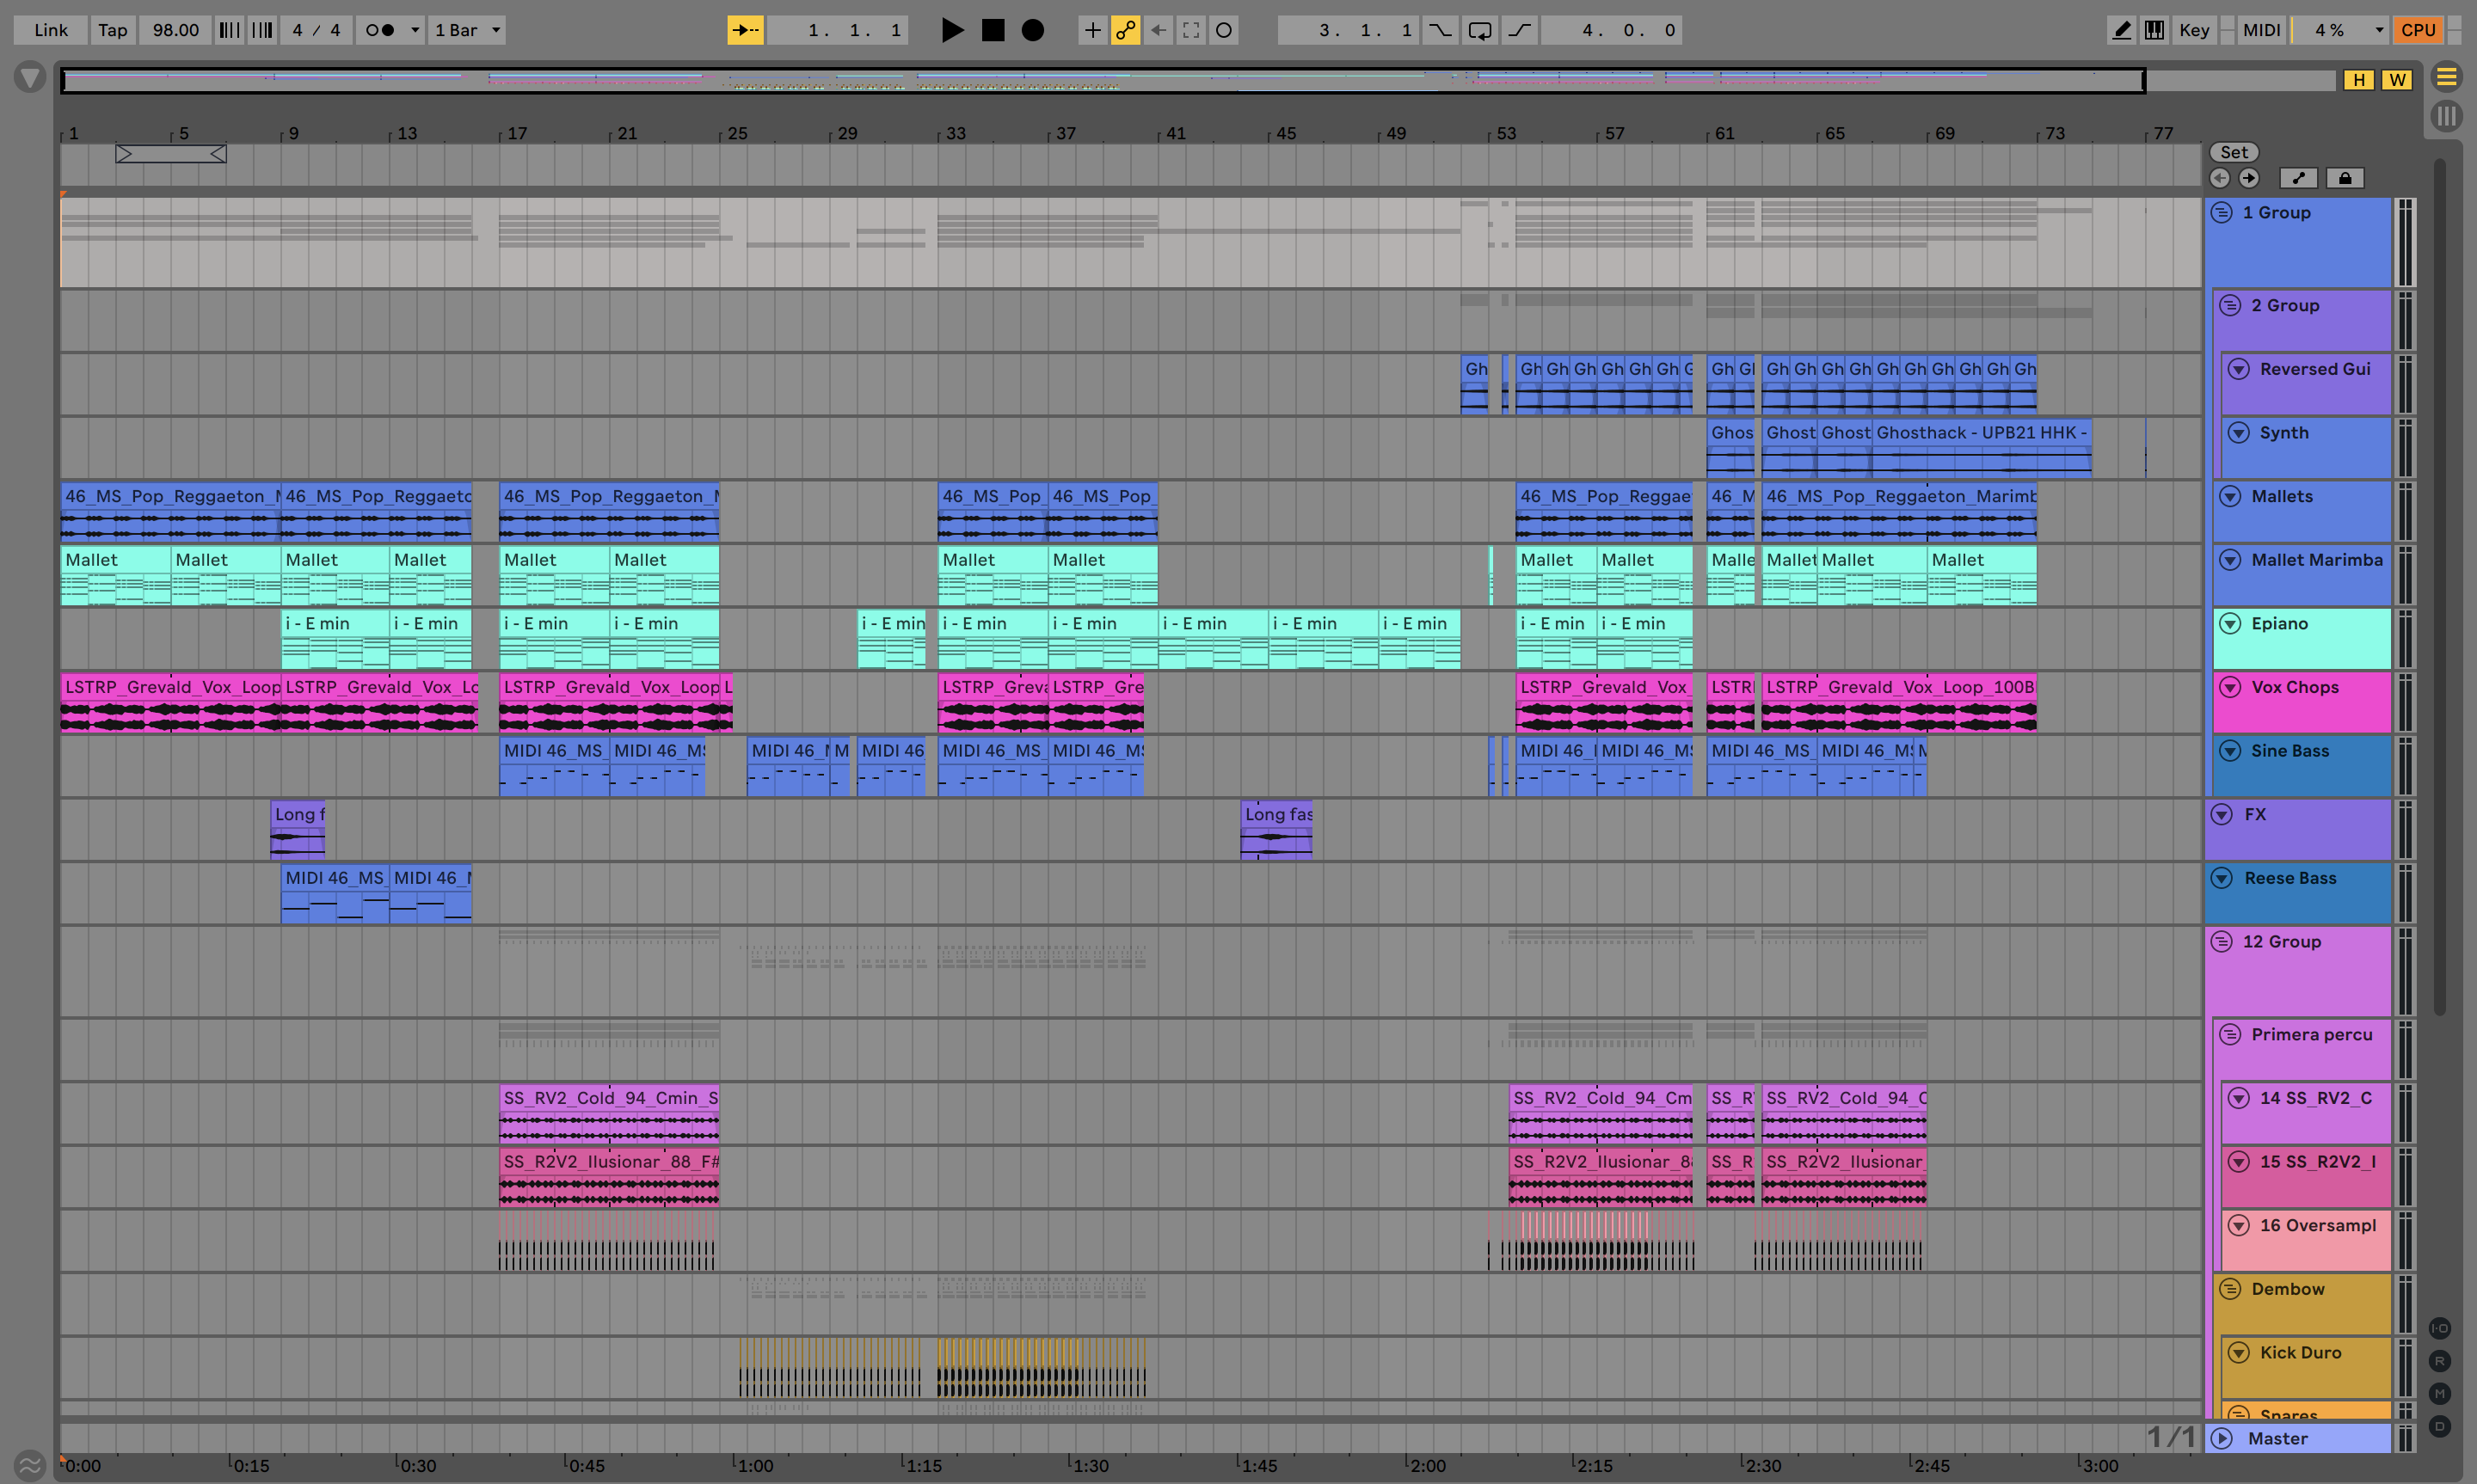Start playback with the Play button

click(952, 30)
